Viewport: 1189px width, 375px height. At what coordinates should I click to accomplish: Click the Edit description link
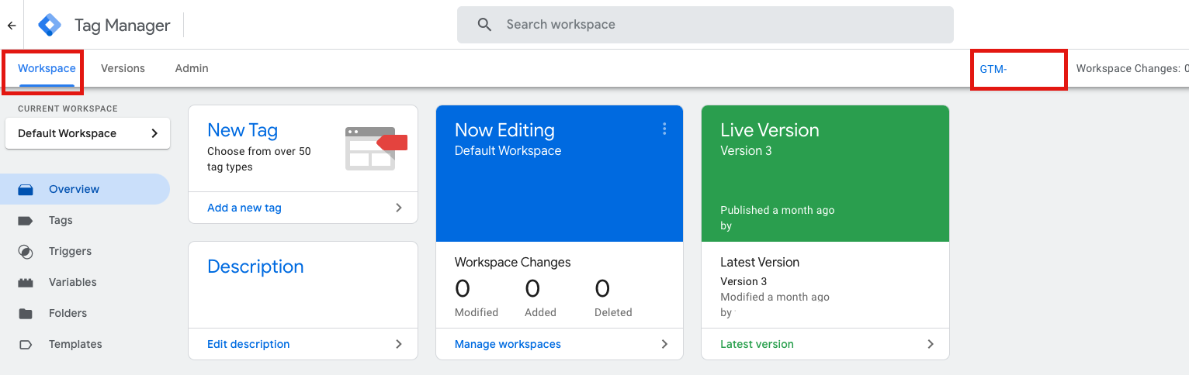(x=248, y=344)
